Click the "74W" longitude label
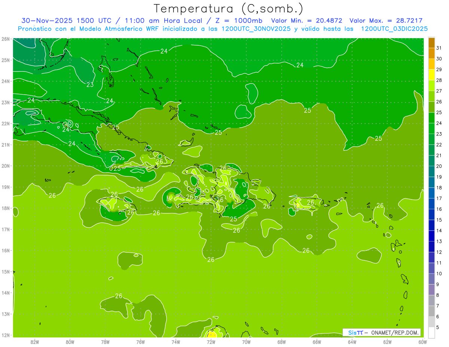The width and height of the screenshot is (449, 347). [x=176, y=342]
